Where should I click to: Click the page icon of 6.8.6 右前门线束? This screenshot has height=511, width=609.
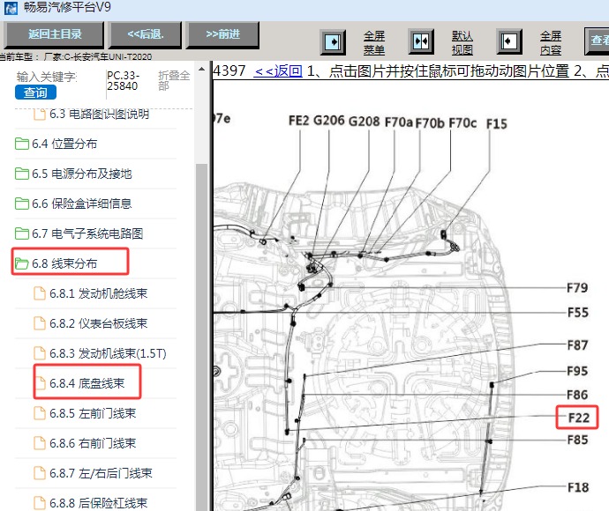pos(40,443)
